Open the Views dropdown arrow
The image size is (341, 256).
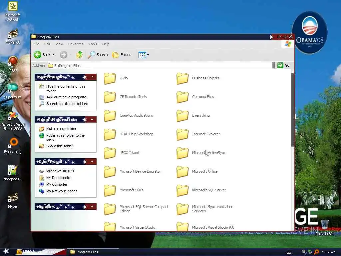[x=148, y=55]
